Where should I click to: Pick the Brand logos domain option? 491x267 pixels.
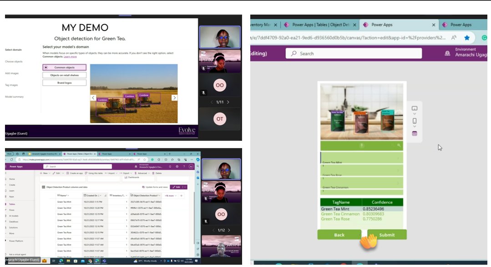[x=64, y=83]
